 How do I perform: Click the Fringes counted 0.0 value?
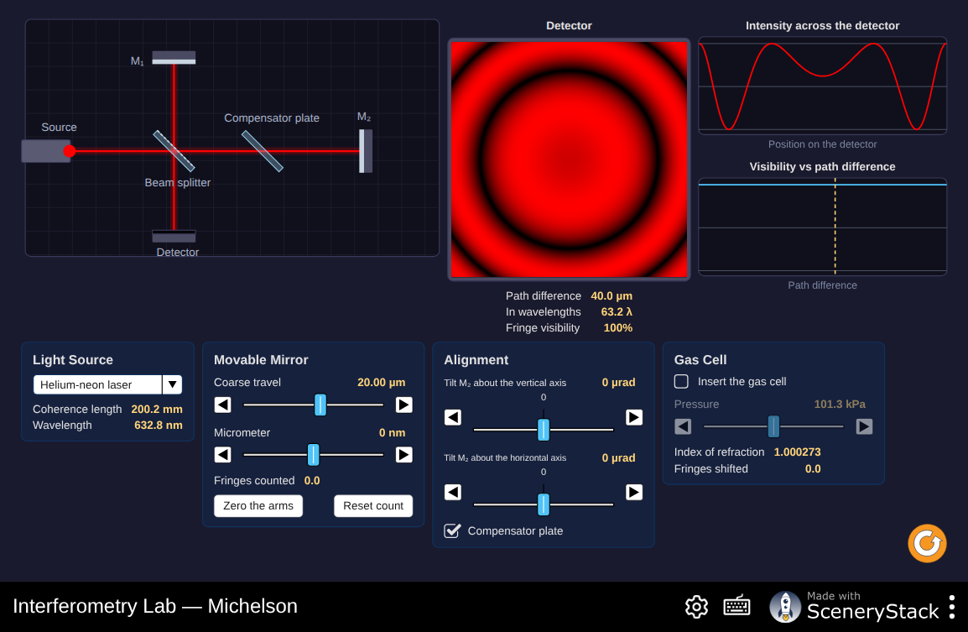(312, 481)
